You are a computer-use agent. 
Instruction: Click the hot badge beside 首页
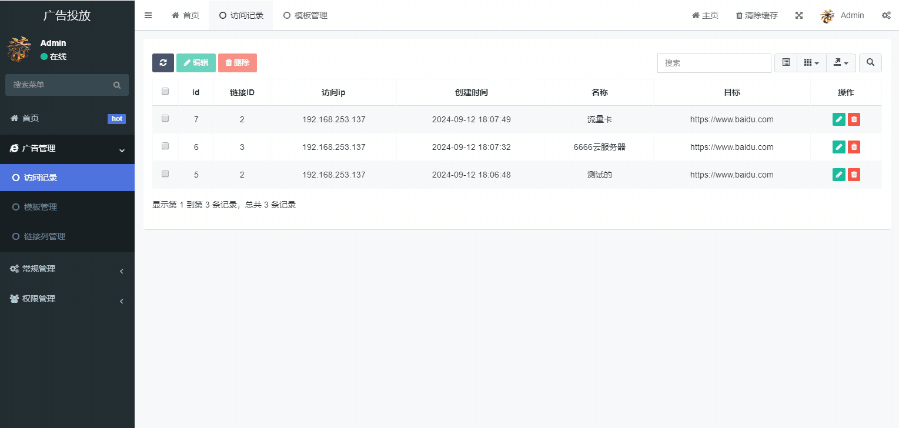[x=117, y=119]
